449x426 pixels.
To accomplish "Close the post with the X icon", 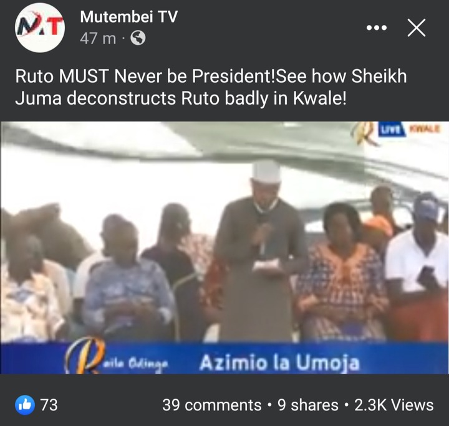I will 417,28.
